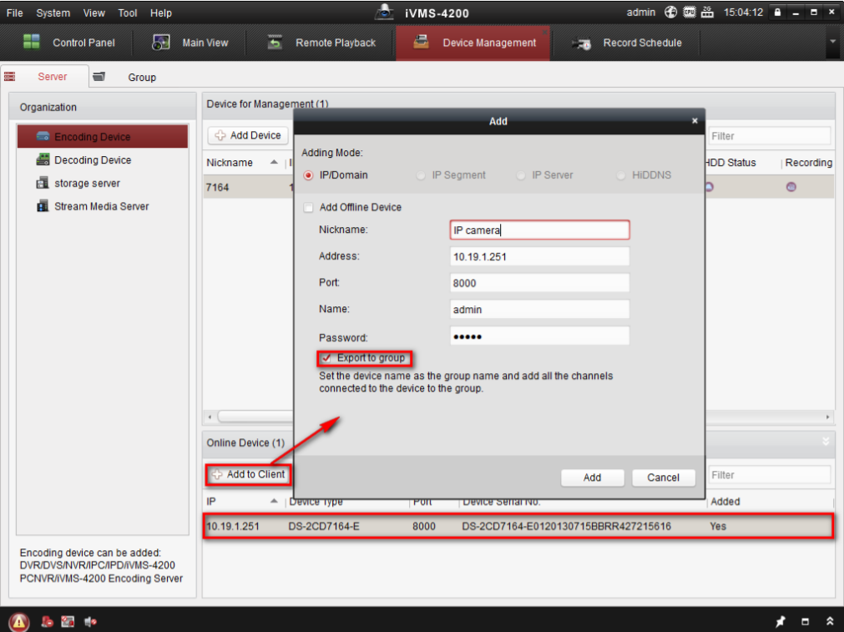Click the network globe status icon
Screen dimensions: 844x632
[x=670, y=12]
